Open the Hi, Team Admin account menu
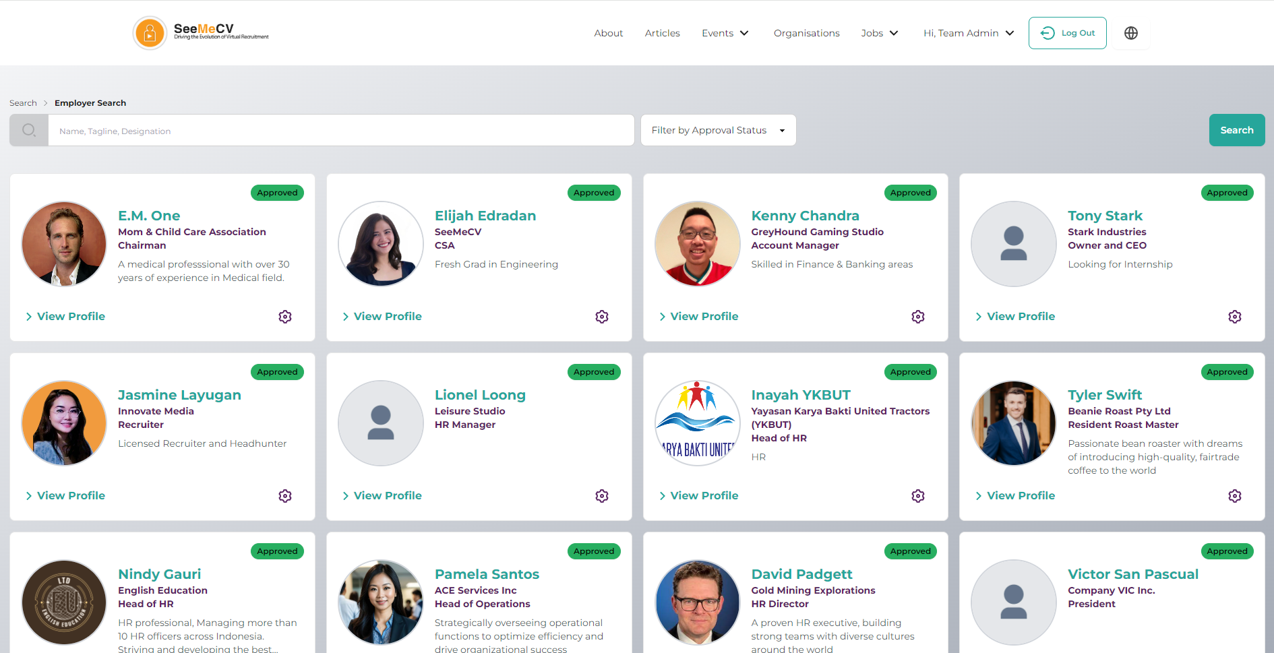 (969, 33)
